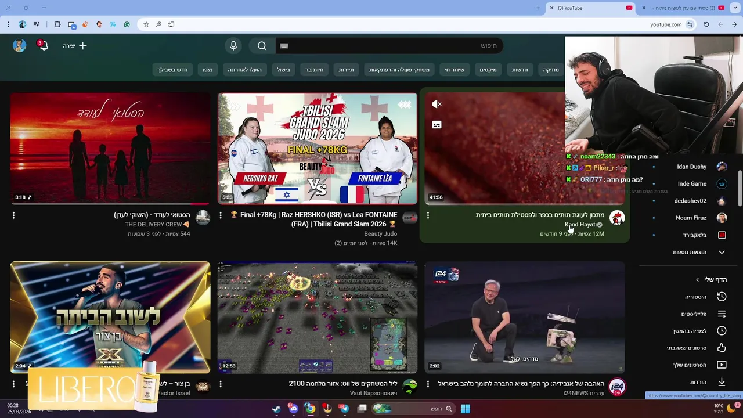Open new browser tab with plus button
Image resolution: width=743 pixels, height=418 pixels.
tap(538, 8)
